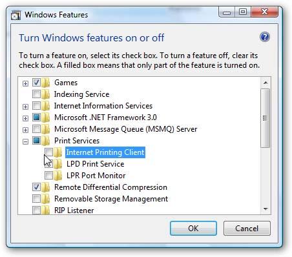Click the LPR Port Monitor folder icon
292x257 pixels.
click(57, 176)
